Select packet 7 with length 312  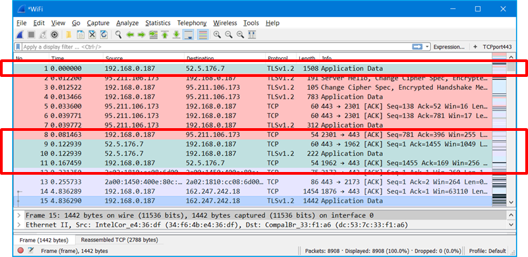point(253,125)
